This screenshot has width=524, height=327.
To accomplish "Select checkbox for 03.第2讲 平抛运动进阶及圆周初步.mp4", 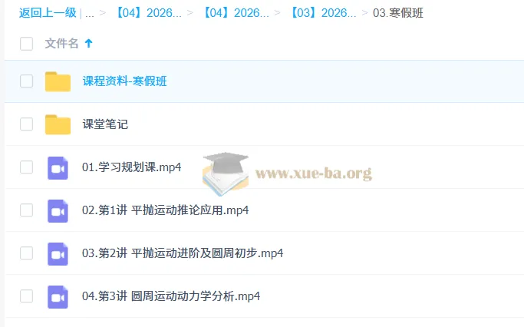I will pyautogui.click(x=26, y=253).
